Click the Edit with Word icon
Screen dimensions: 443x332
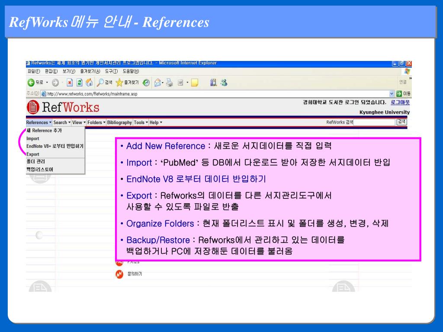tap(180, 83)
